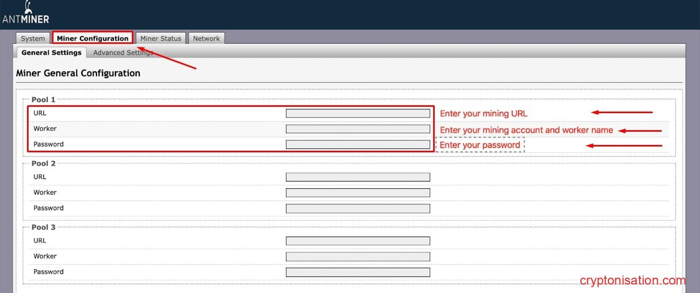The width and height of the screenshot is (700, 293).
Task: Open the System tab
Action: pos(33,39)
